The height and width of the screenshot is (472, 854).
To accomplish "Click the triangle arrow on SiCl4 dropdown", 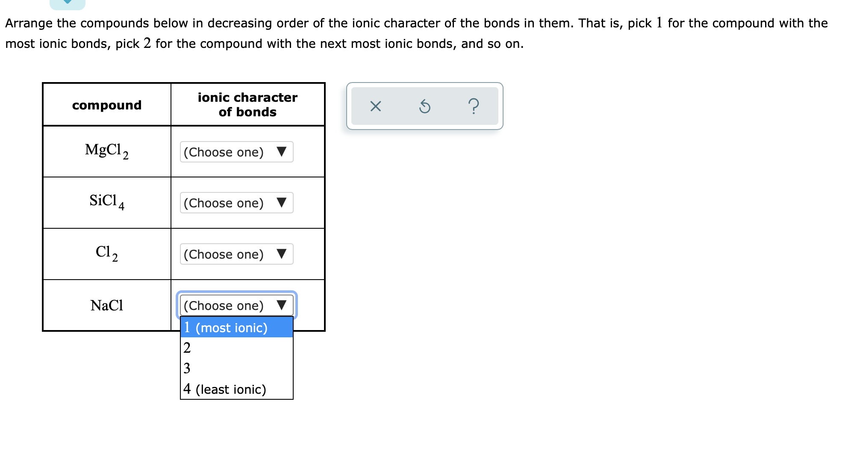I will pos(282,203).
